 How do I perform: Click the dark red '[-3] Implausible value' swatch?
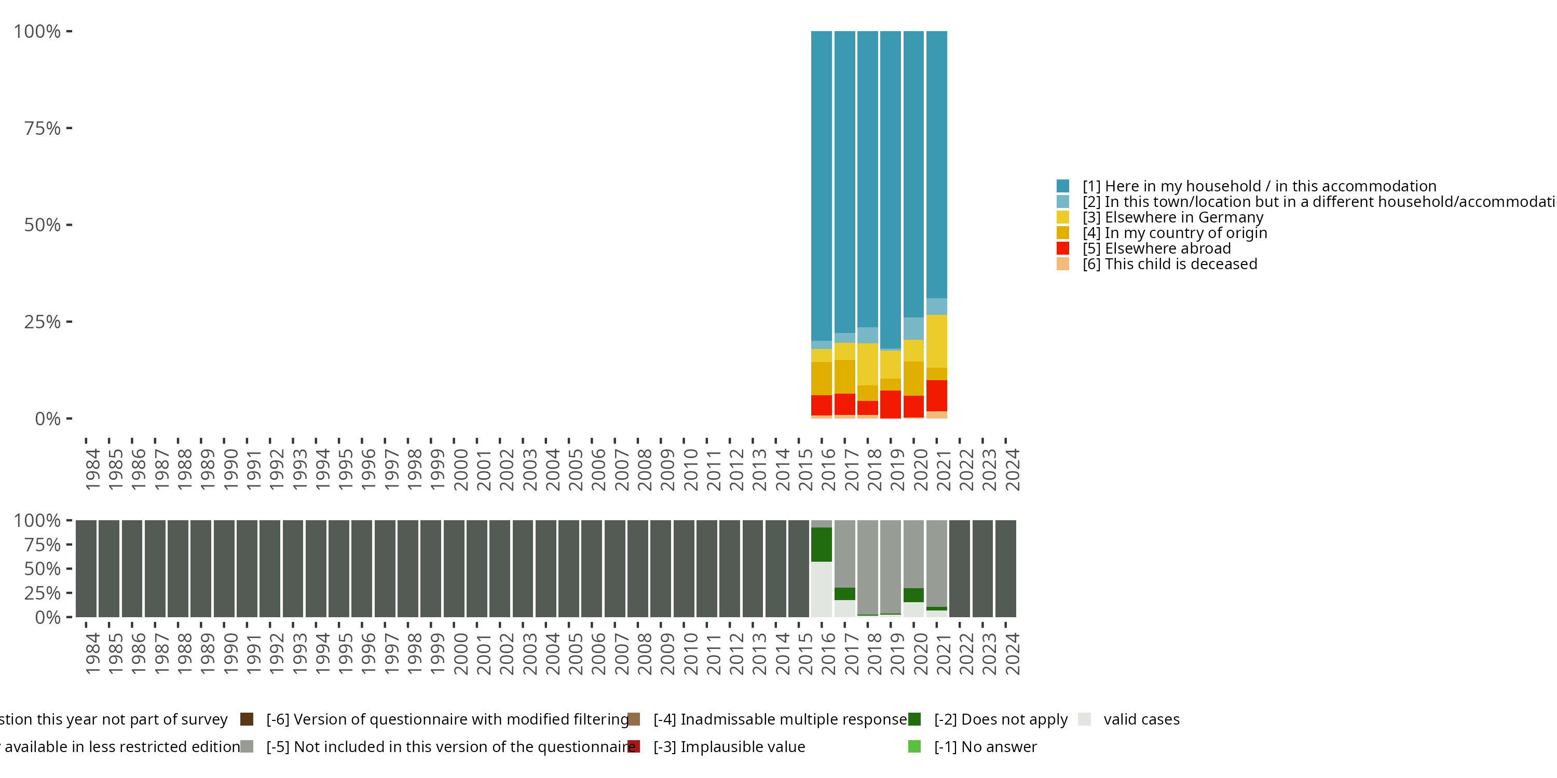coord(633,746)
